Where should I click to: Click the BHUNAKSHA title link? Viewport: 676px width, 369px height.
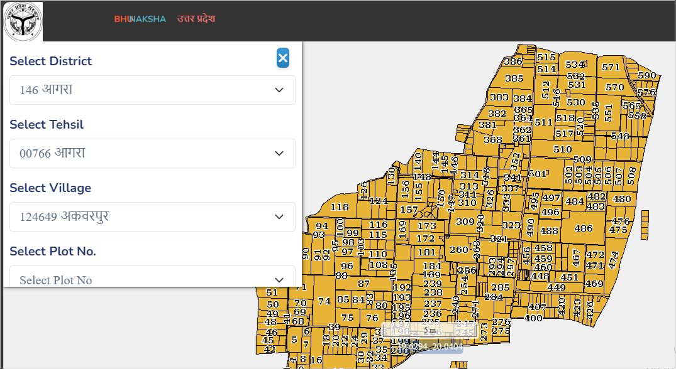pos(140,19)
